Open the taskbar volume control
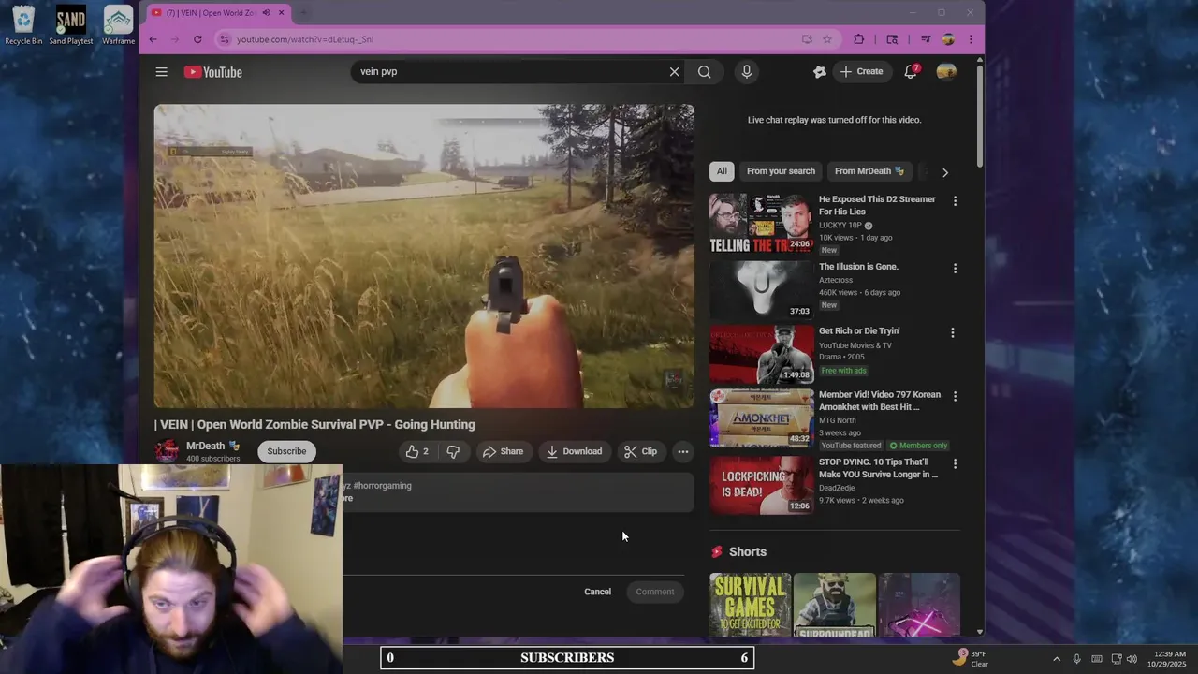Viewport: 1198px width, 674px height. point(1132,659)
